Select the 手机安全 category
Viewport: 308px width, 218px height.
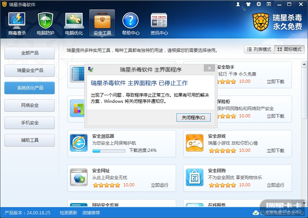pyautogui.click(x=30, y=123)
